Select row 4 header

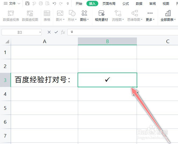tap(5, 94)
